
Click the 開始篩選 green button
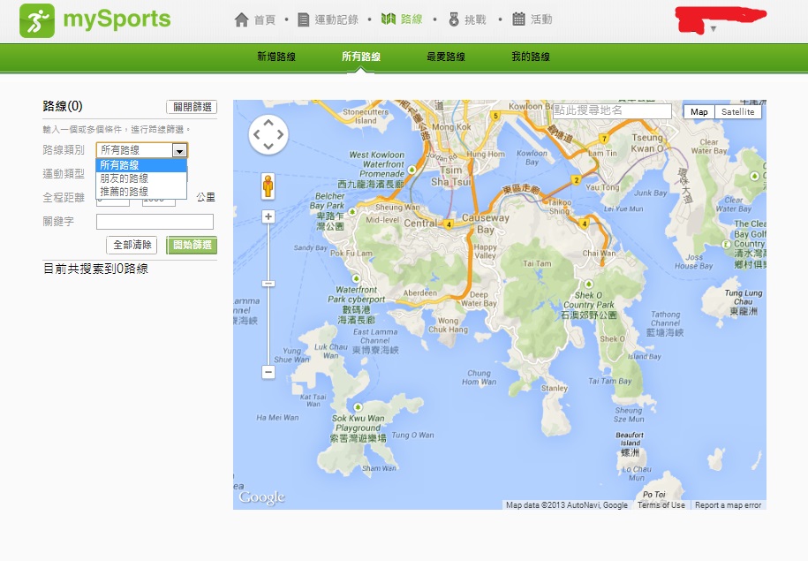[x=192, y=246]
